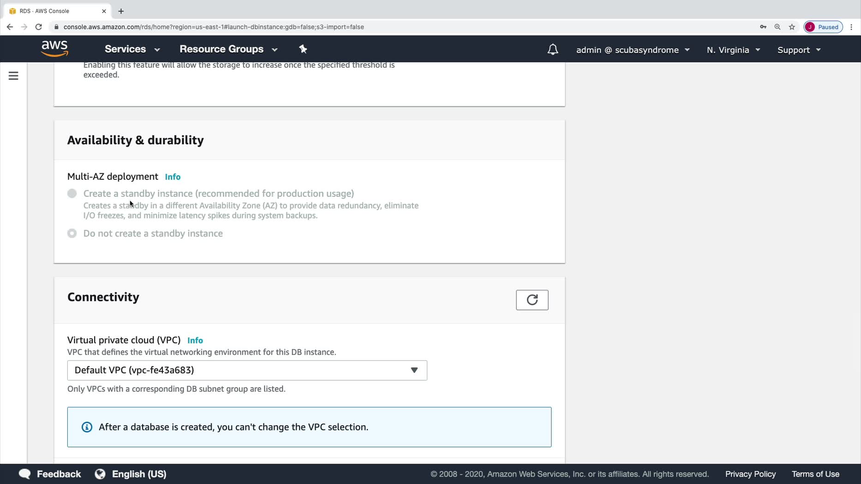Image resolution: width=861 pixels, height=484 pixels.
Task: Open the saved passwords key icon
Action: coord(763,27)
